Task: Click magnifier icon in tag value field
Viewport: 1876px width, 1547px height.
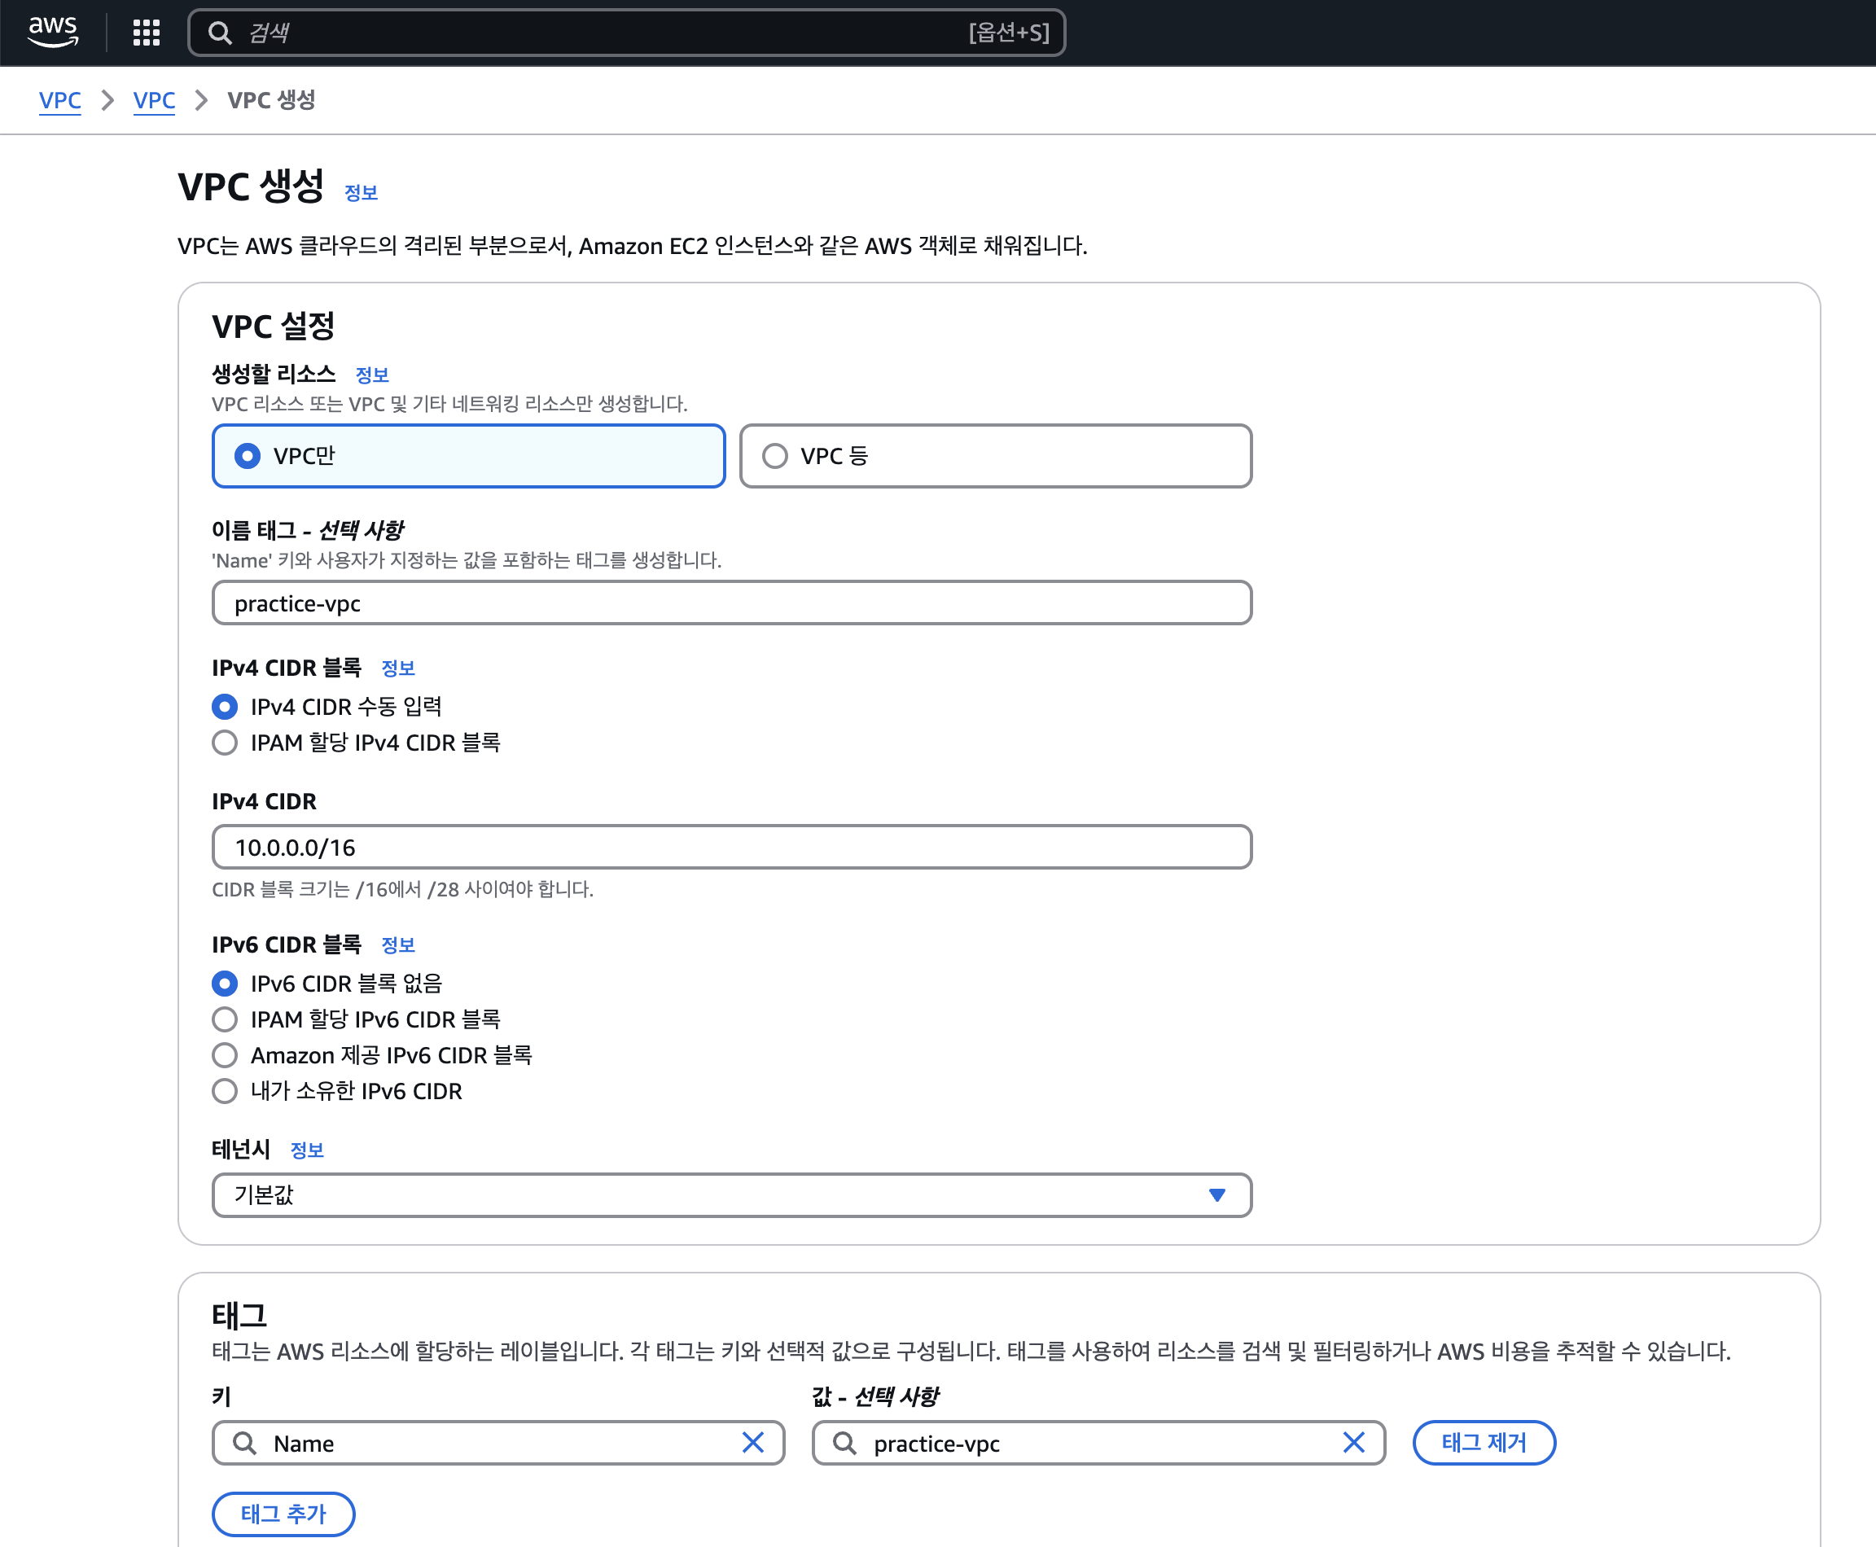Action: [x=844, y=1443]
